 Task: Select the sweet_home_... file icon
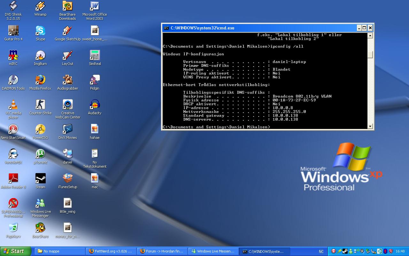tap(95, 33)
